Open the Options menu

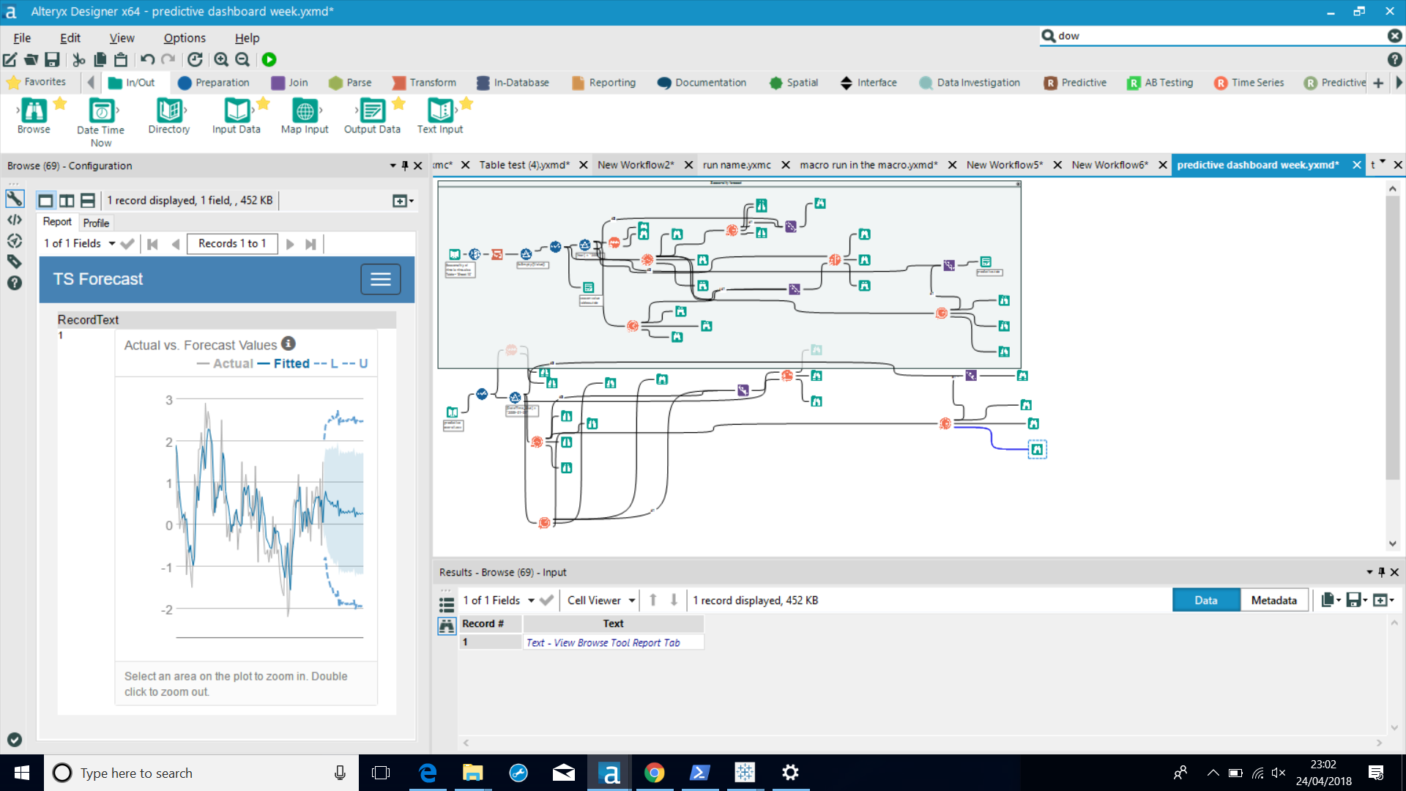click(185, 38)
